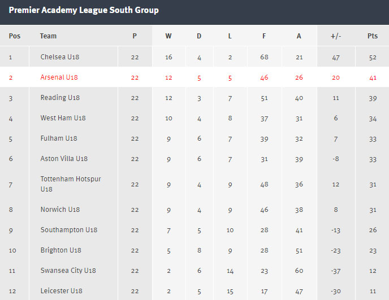Click West Ham U18 in the table

(63, 118)
